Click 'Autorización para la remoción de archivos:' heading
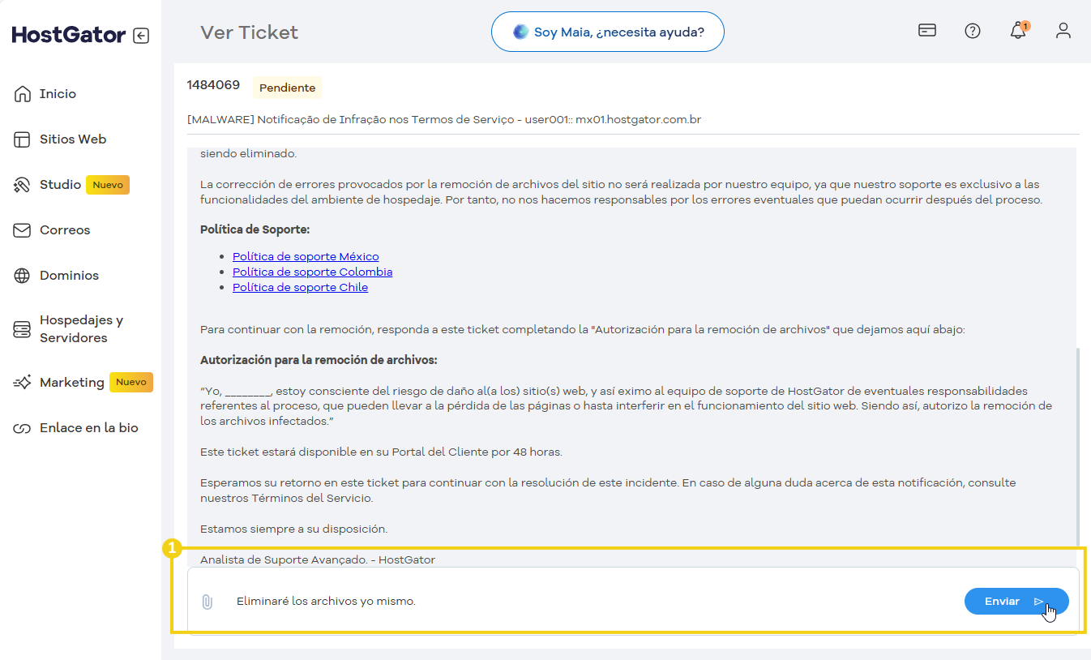This screenshot has height=660, width=1091. (319, 360)
